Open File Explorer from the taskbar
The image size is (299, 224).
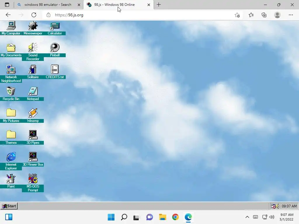click(x=162, y=217)
